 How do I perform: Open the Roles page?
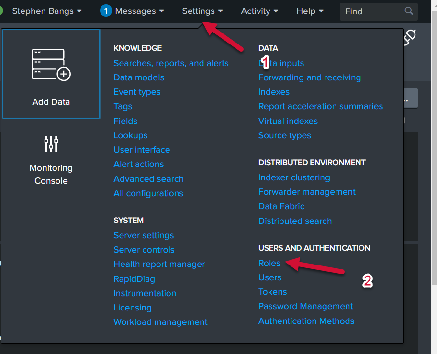click(x=269, y=263)
